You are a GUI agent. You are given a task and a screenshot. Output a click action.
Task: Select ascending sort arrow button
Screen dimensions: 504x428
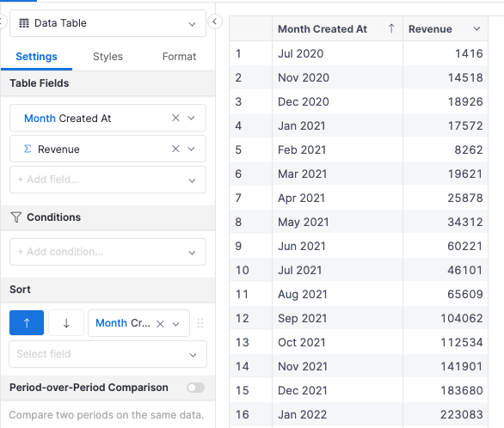27,322
